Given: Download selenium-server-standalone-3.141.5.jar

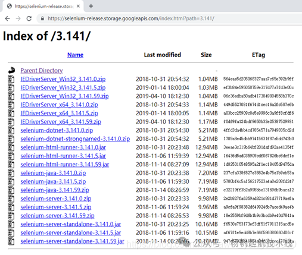Looking at the screenshot, I should pos(71,233).
